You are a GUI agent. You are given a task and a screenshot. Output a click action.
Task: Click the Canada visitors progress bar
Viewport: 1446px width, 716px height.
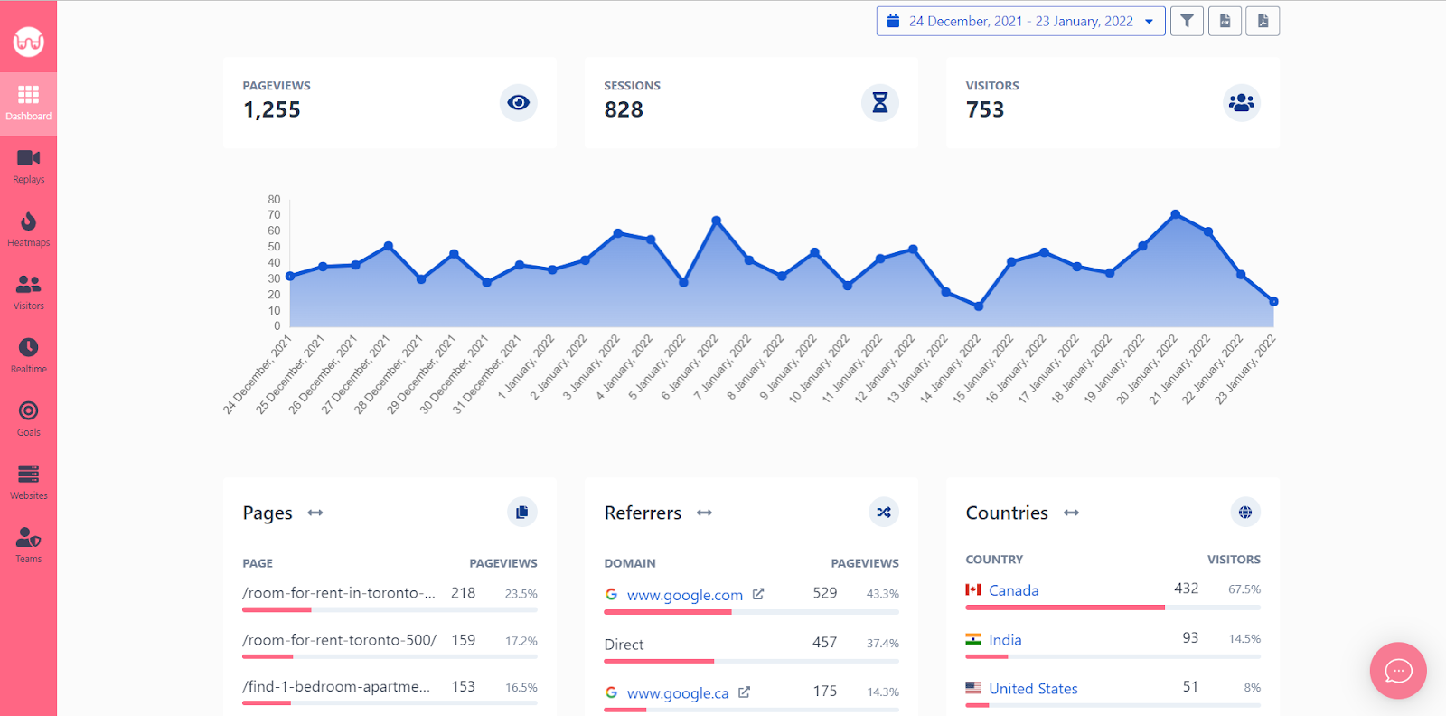point(1113,608)
